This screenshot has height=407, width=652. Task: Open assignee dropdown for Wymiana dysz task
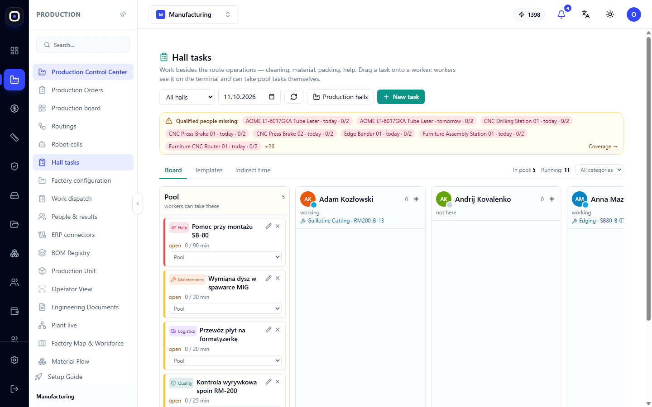point(225,309)
